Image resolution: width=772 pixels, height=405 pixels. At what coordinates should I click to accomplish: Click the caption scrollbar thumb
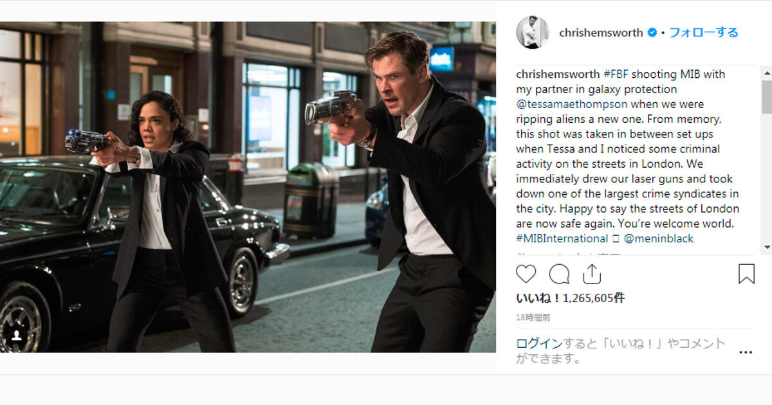[766, 97]
